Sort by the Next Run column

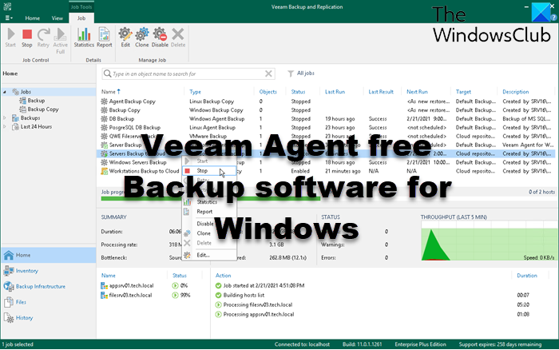click(417, 92)
